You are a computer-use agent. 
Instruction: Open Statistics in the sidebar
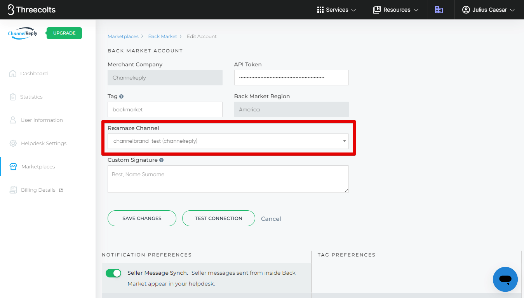point(26,97)
